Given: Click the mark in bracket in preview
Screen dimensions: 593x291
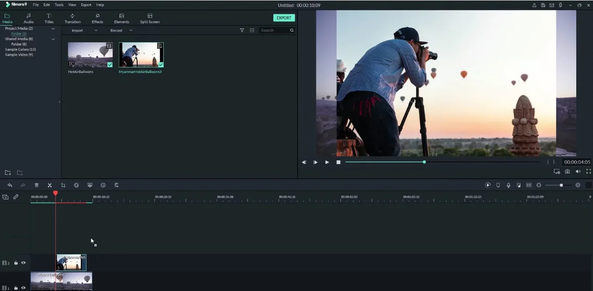Looking at the screenshot, I should (x=548, y=162).
